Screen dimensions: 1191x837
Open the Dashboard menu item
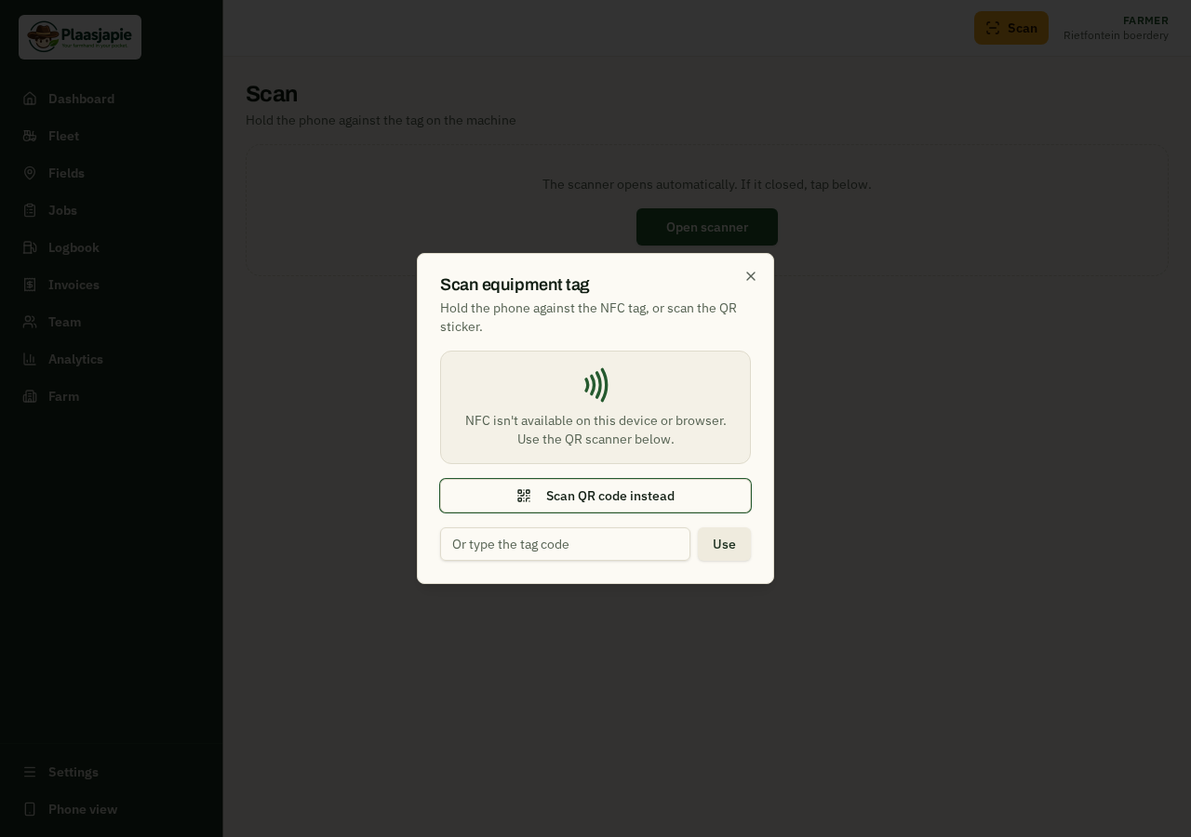pos(112,99)
